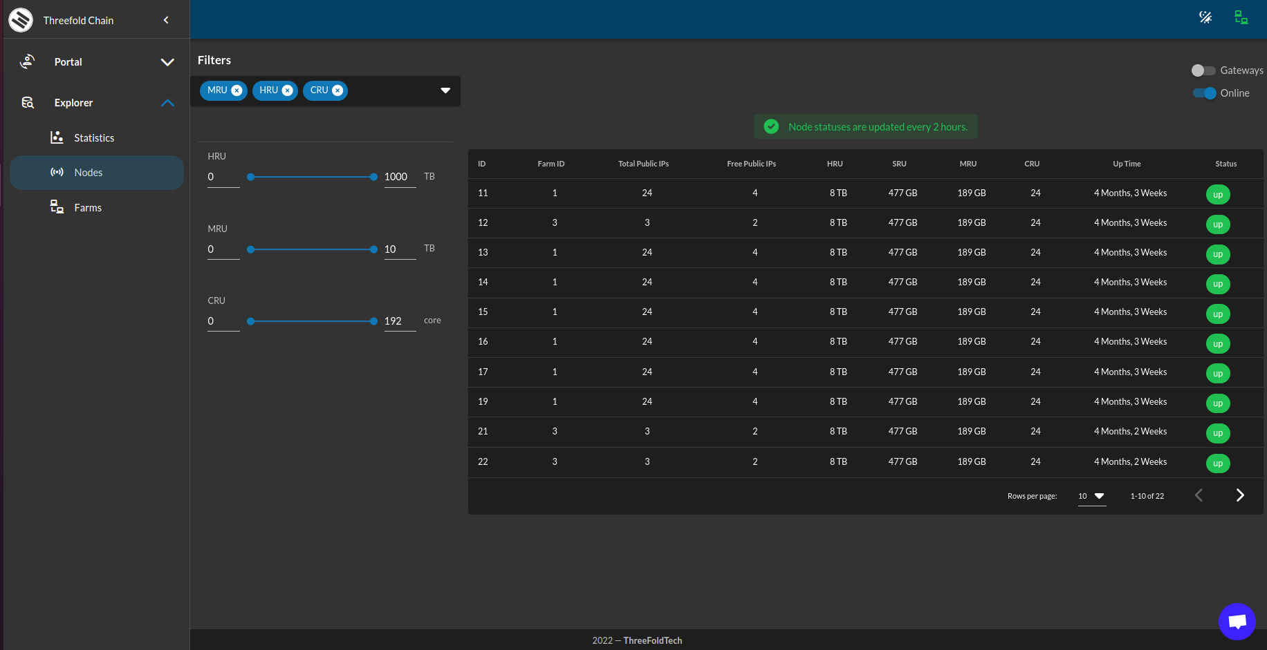Click the HRU maximum slider handle

coord(373,177)
